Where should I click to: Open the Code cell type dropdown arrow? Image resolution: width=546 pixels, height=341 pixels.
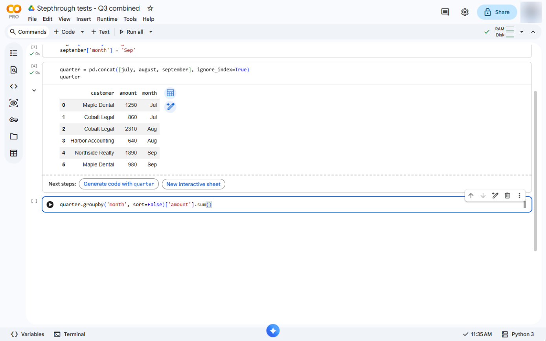[x=83, y=32]
